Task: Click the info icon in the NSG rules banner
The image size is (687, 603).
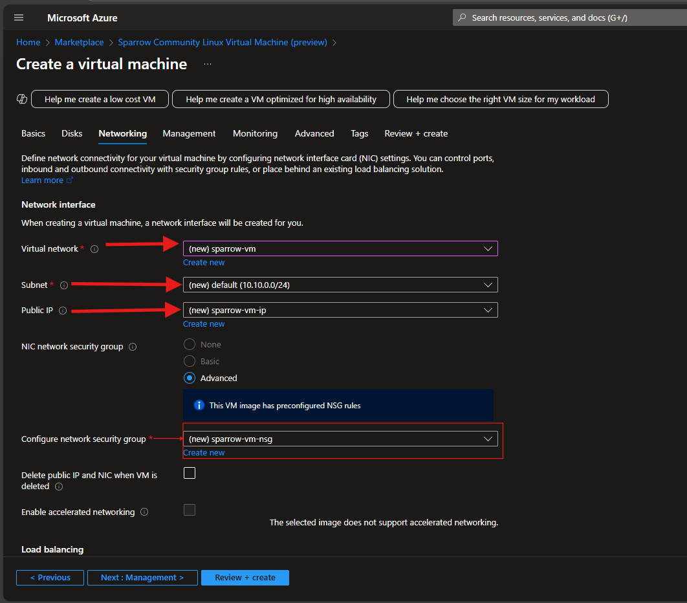Action: 199,406
